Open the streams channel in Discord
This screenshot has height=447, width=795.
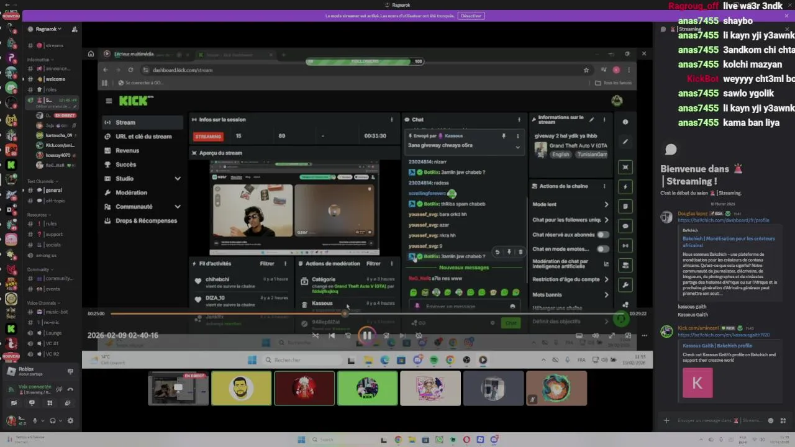(52, 45)
